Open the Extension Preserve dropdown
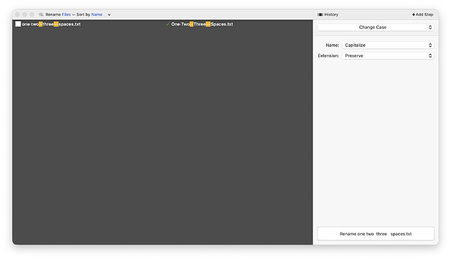Viewport: 451px width, 260px height. (388, 56)
